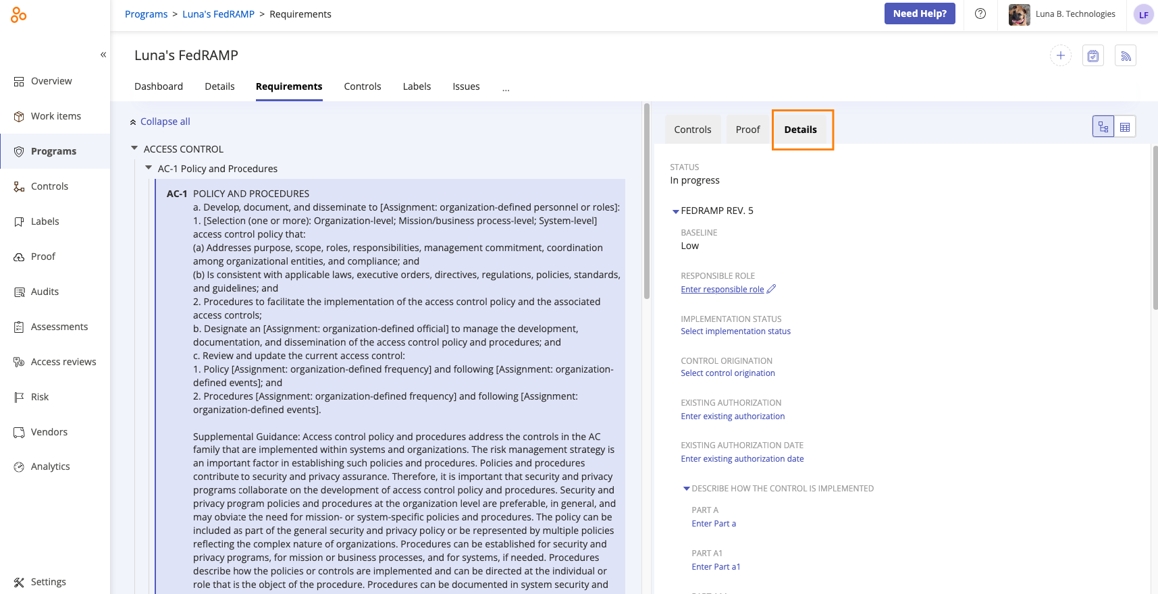Image resolution: width=1158 pixels, height=594 pixels.
Task: Click Collapse all link
Action: 165,122
